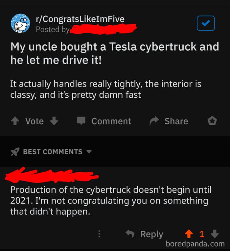The image size is (230, 251).
Task: Click the rocket icon beside Best Comments
Action: (x=15, y=152)
